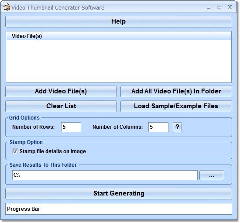Click the question mark grid help button
This screenshot has height=223, width=240.
177,127
